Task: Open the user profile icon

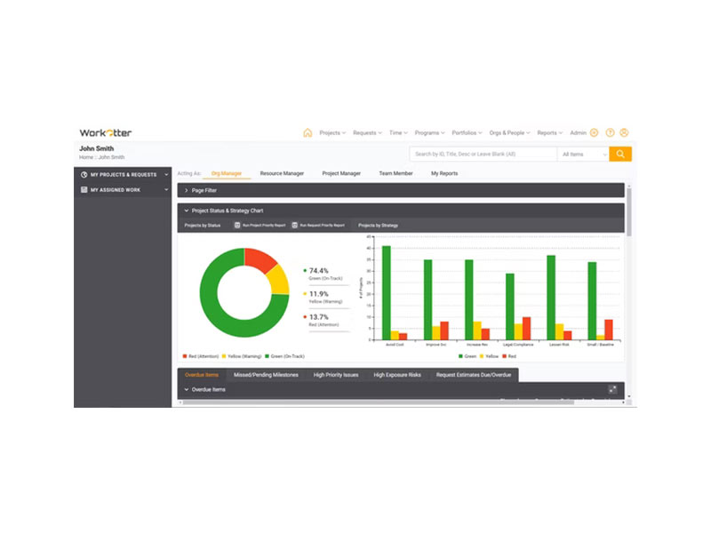Action: pyautogui.click(x=624, y=132)
